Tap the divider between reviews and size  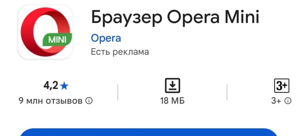click(x=118, y=92)
